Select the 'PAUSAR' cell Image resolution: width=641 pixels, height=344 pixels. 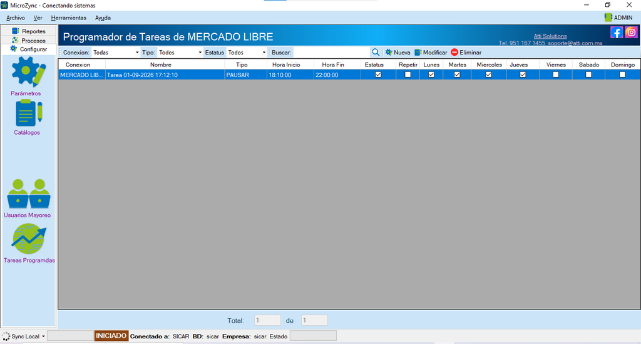click(x=245, y=75)
